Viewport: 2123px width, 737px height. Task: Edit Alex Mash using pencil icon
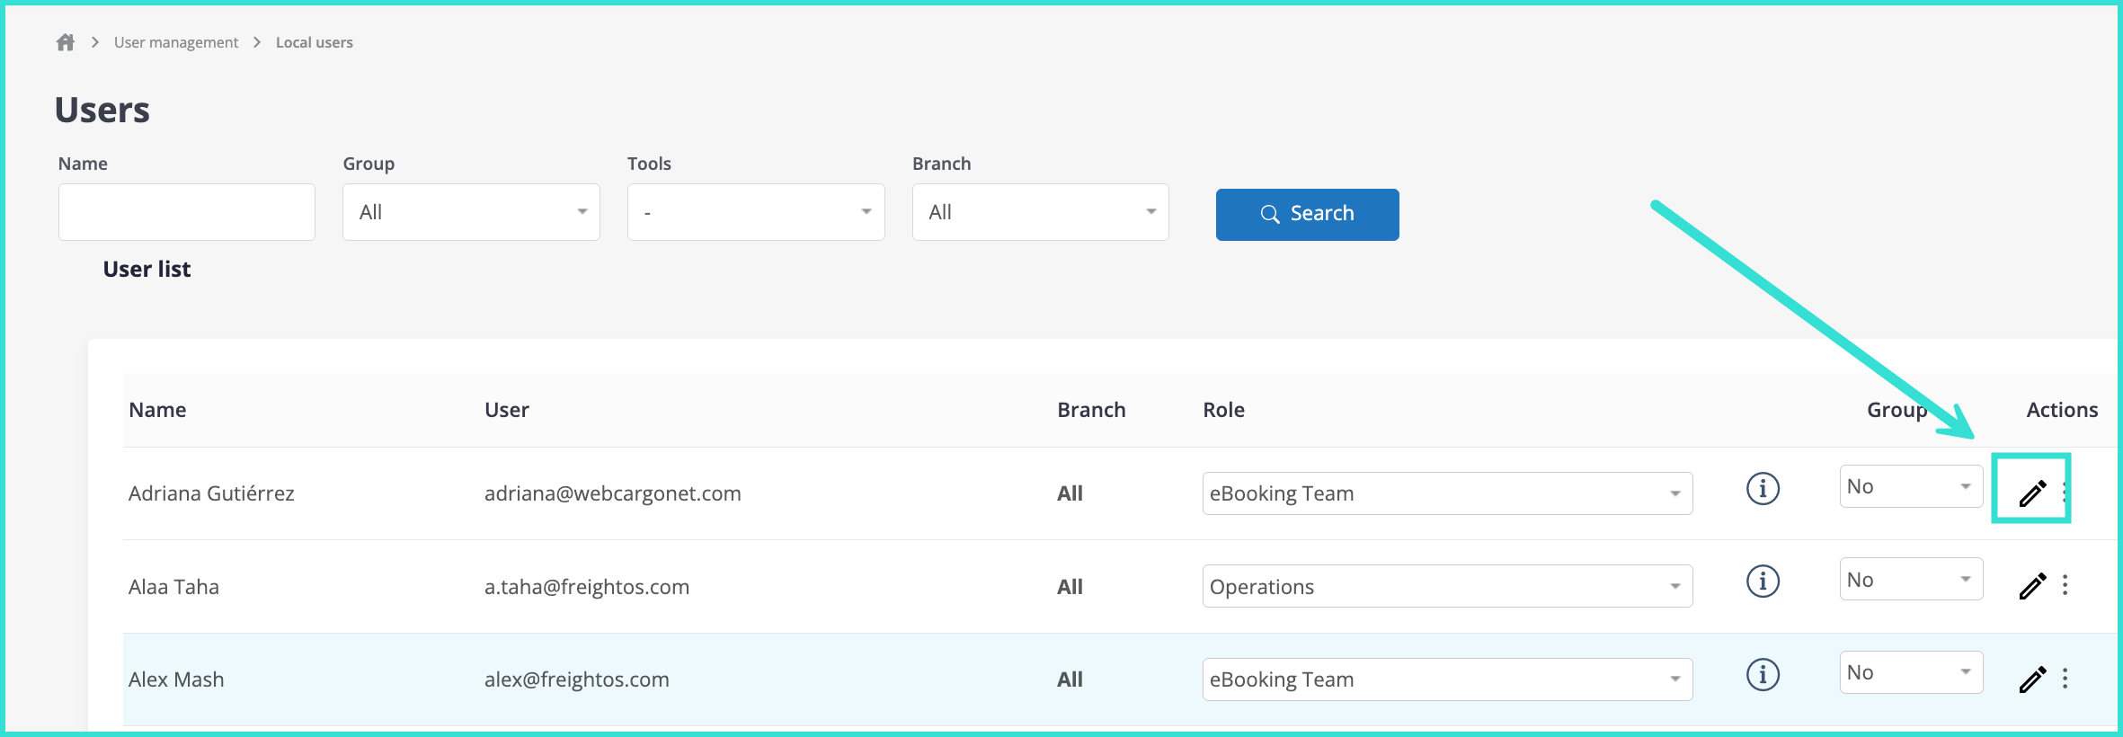(2031, 679)
